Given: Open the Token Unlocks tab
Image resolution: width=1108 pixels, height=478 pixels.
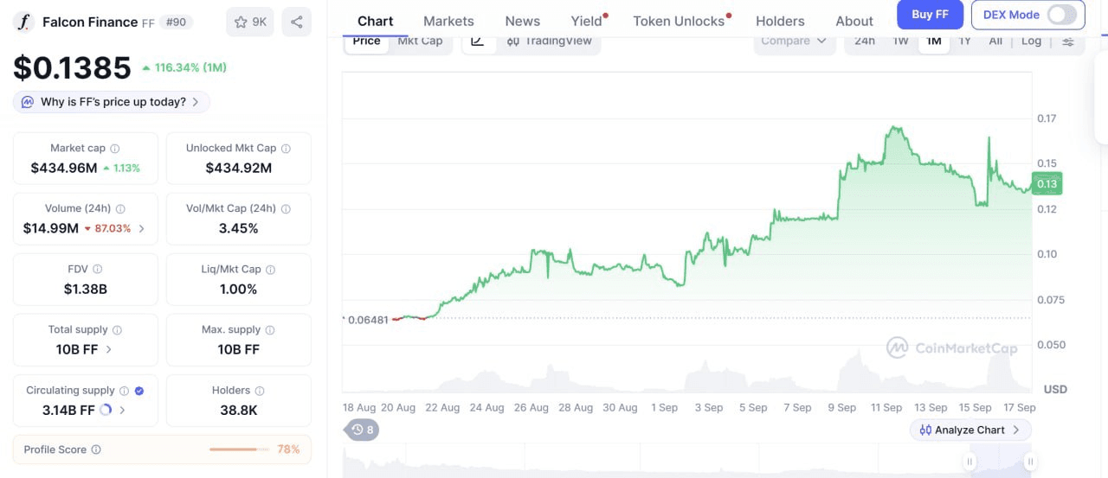Looking at the screenshot, I should point(679,21).
